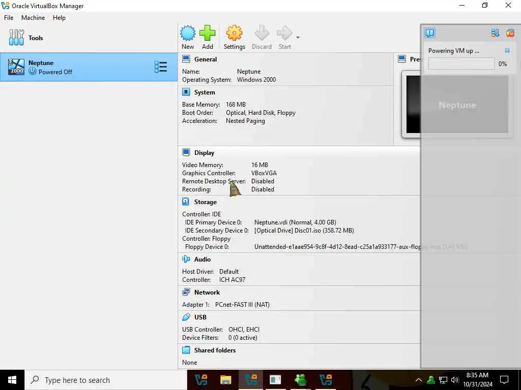
Task: Open the Help menu
Action: point(59,18)
